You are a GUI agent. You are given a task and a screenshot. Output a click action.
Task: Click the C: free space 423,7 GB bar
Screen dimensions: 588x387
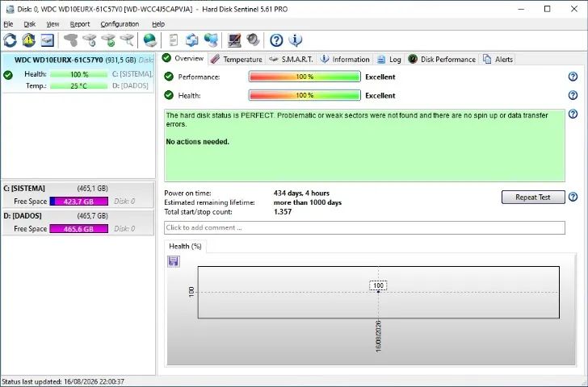click(79, 202)
